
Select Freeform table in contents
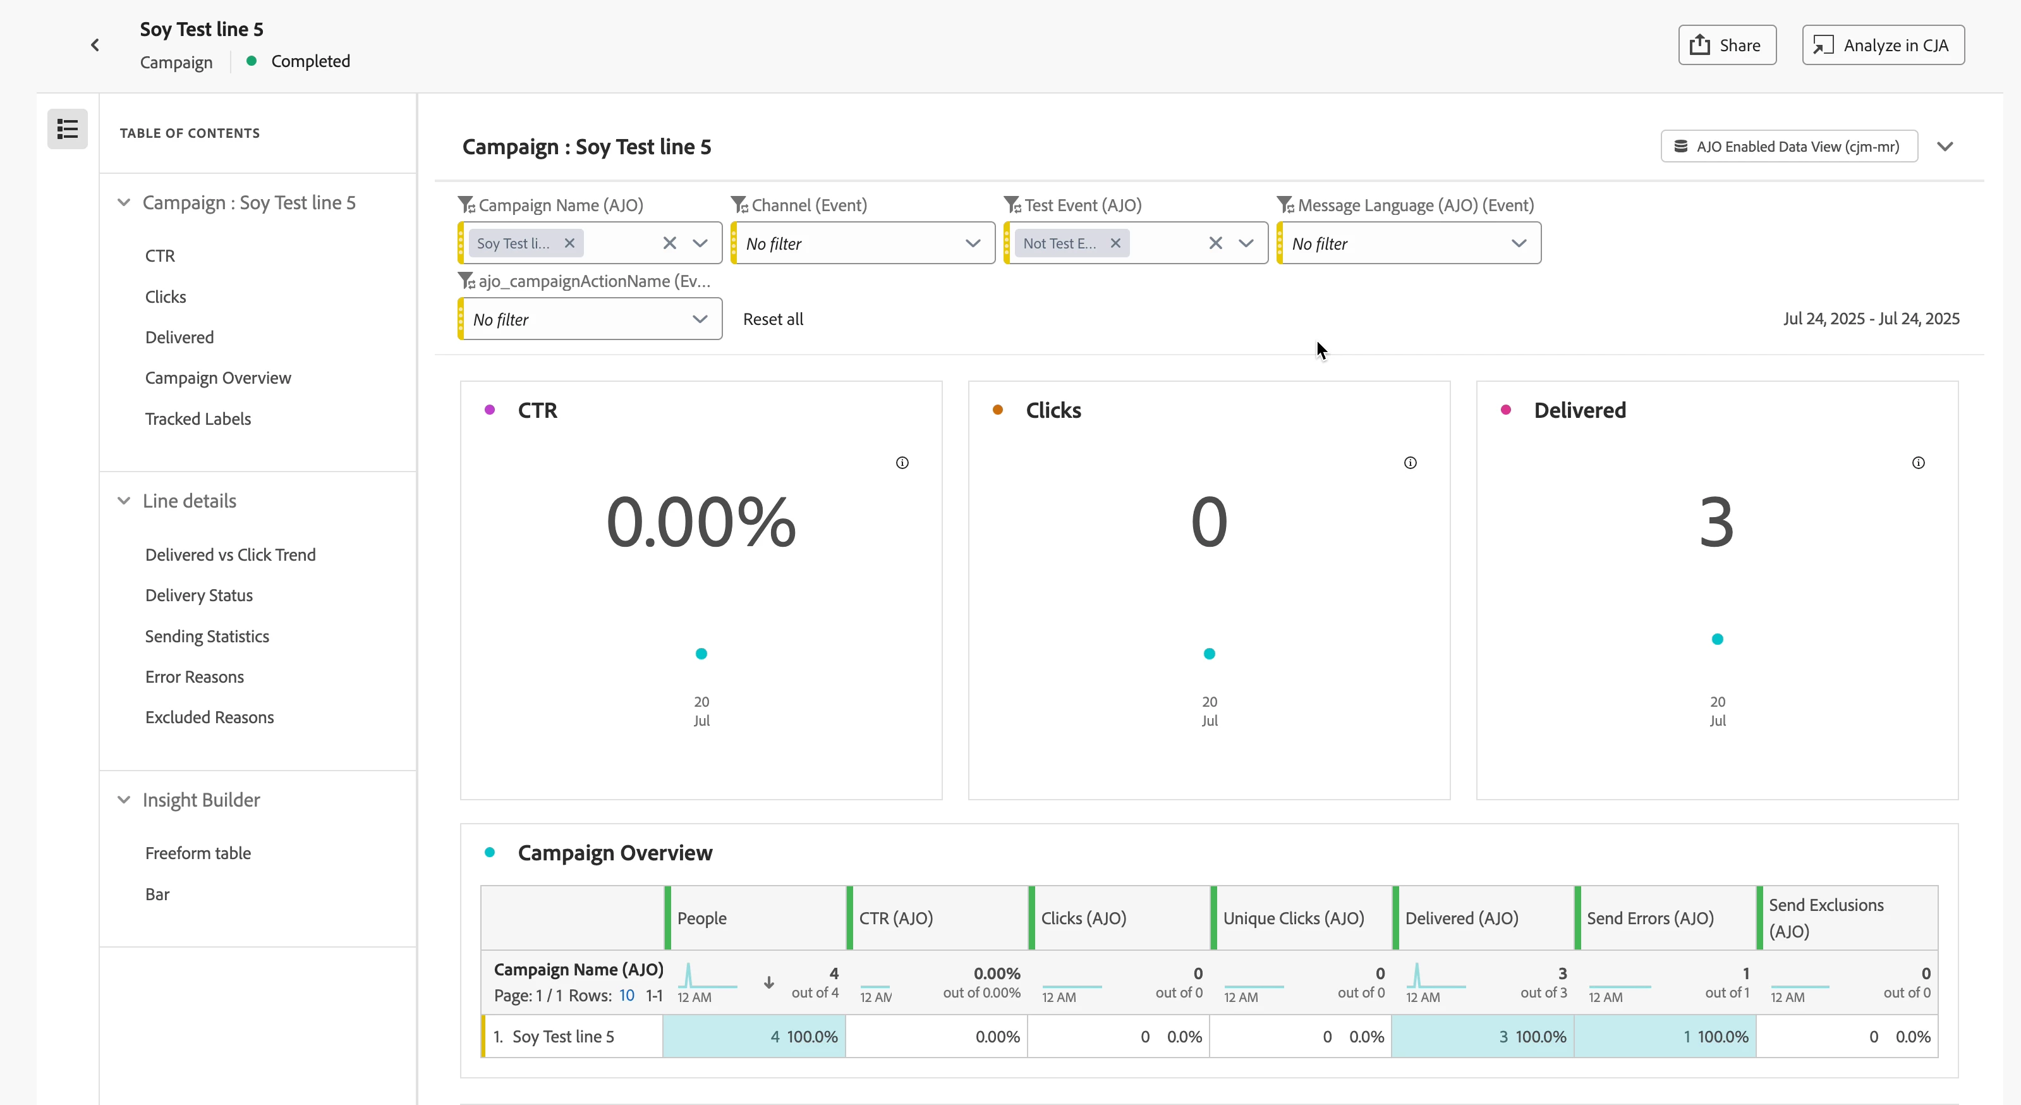pos(198,853)
